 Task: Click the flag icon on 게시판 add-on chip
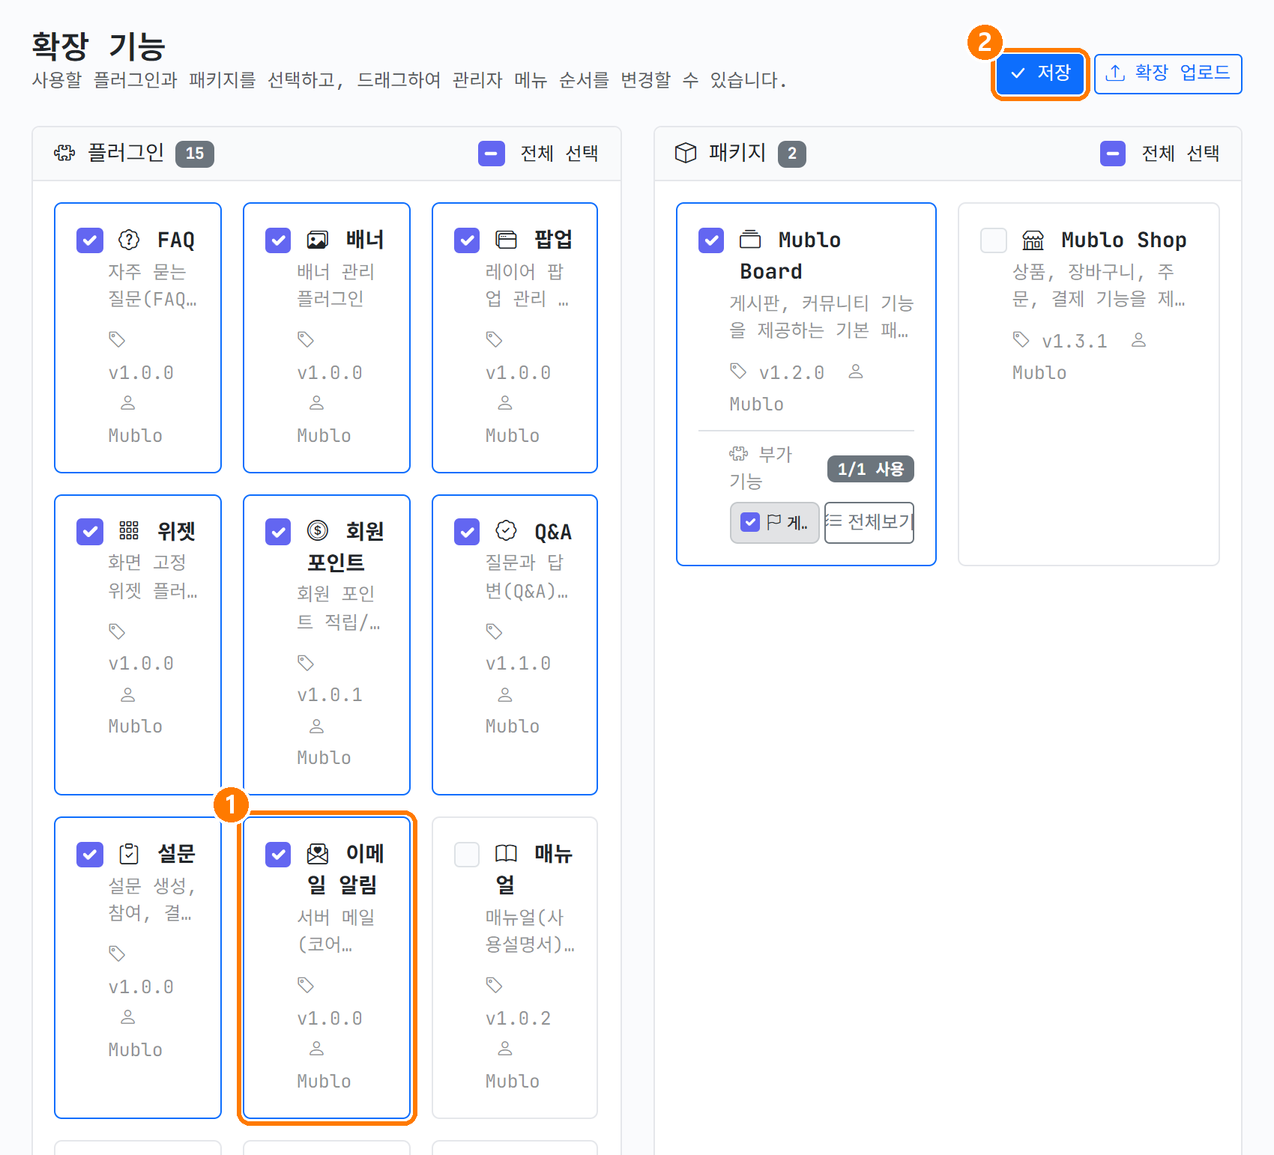click(x=774, y=522)
